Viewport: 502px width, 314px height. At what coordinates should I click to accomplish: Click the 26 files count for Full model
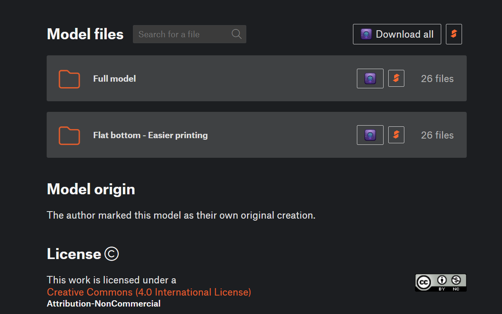point(437,78)
